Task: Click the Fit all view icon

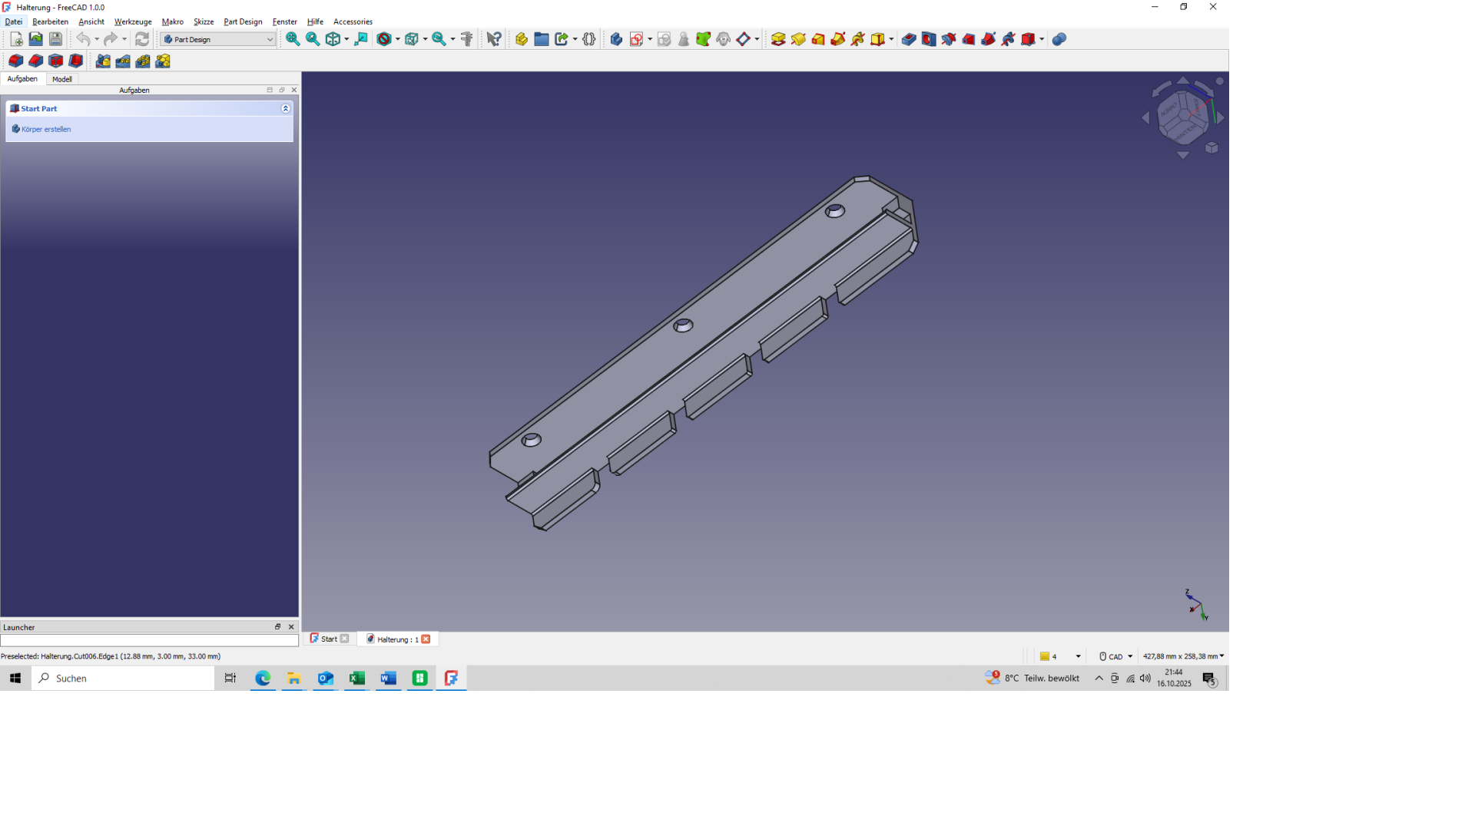Action: tap(293, 39)
